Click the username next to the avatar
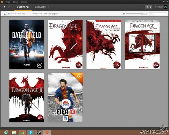The height and width of the screenshot is (135, 169). (x=159, y=7)
